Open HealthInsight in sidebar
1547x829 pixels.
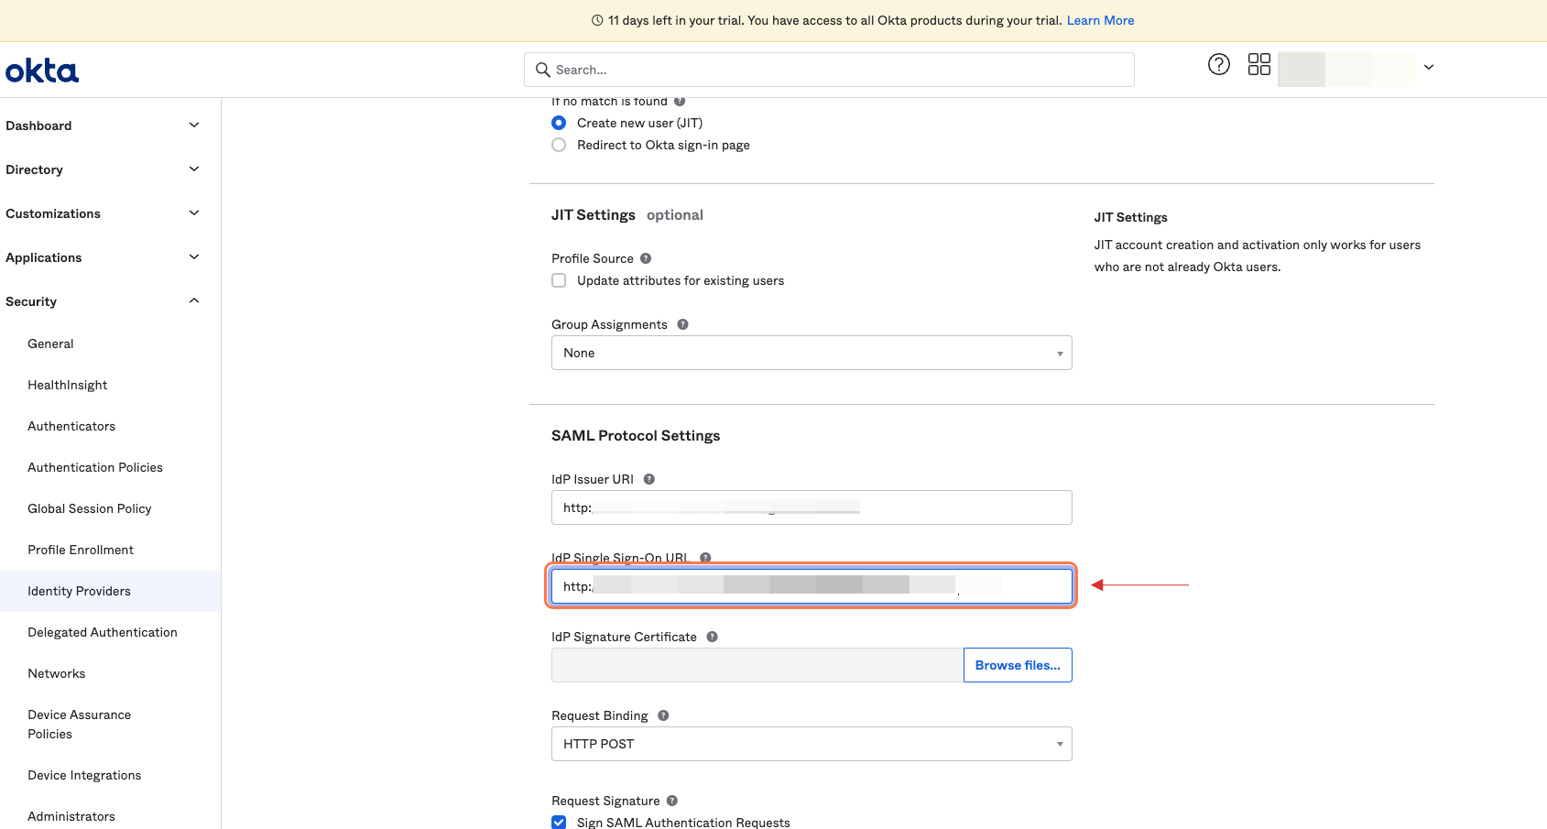tap(68, 385)
